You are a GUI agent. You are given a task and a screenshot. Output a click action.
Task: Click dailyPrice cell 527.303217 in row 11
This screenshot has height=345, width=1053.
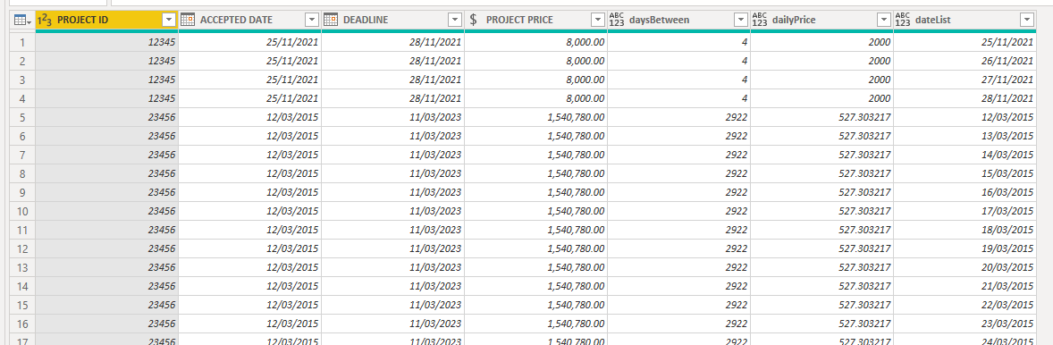822,231
